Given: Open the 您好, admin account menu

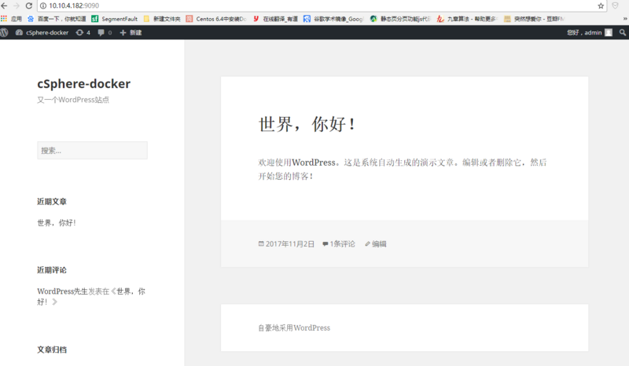Looking at the screenshot, I should point(589,32).
